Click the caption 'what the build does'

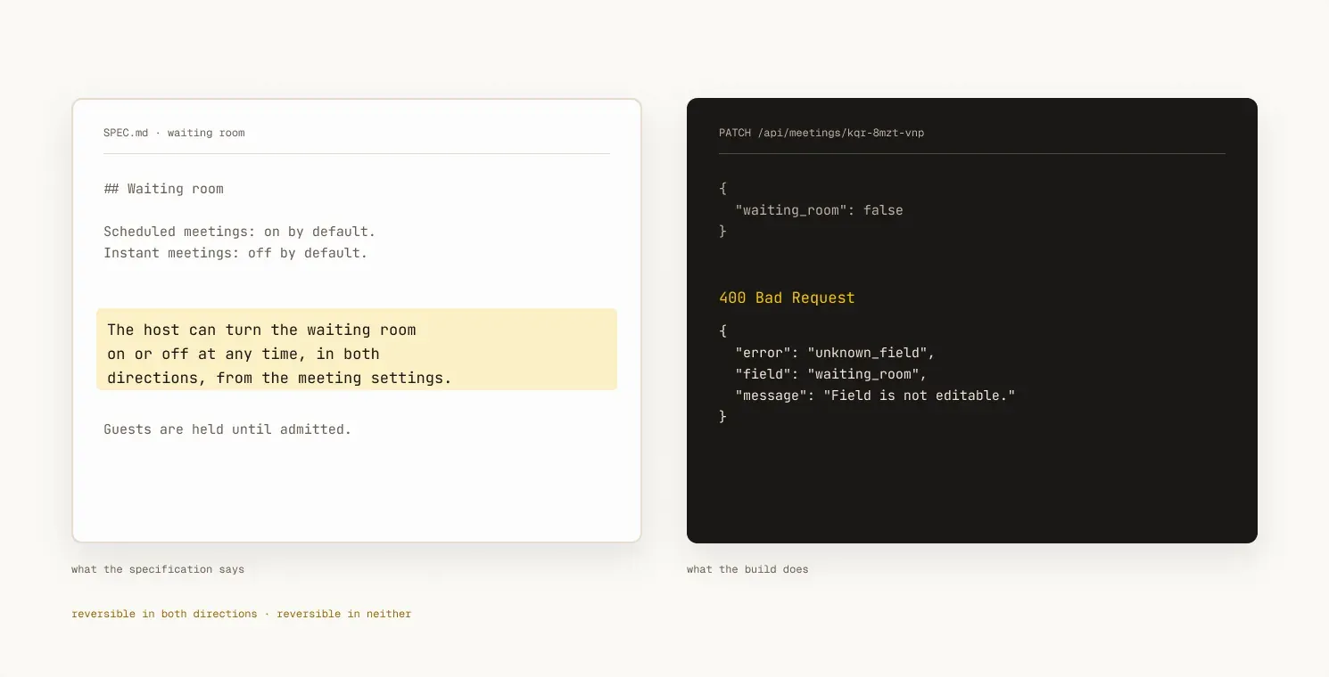747,569
